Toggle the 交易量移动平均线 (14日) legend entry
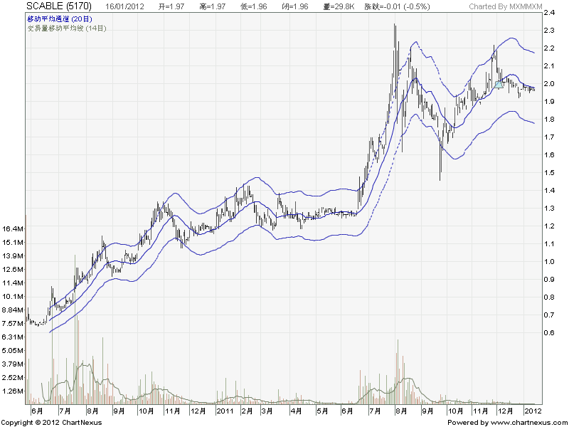Viewport: 569px width, 427px height. point(66,28)
